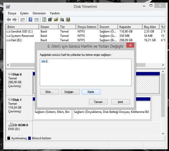Open the Görünüm menu
This screenshot has width=169, height=151.
tap(39, 13)
